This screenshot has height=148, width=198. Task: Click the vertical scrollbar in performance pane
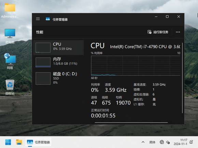click(182, 78)
